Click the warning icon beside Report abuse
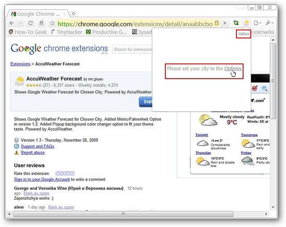The image size is (286, 227). (17, 153)
